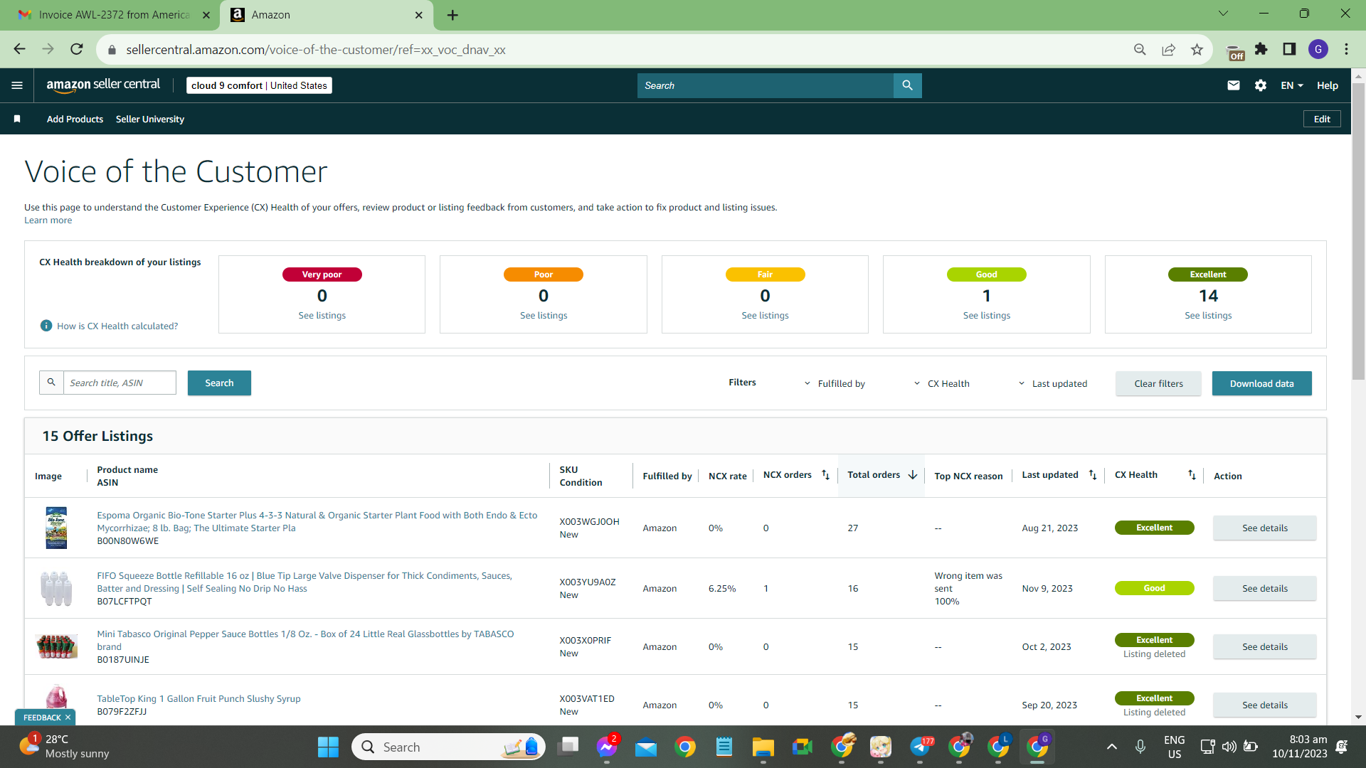See details for Espoma Organic Bio-Tone
Image resolution: width=1366 pixels, height=768 pixels.
[x=1264, y=528]
